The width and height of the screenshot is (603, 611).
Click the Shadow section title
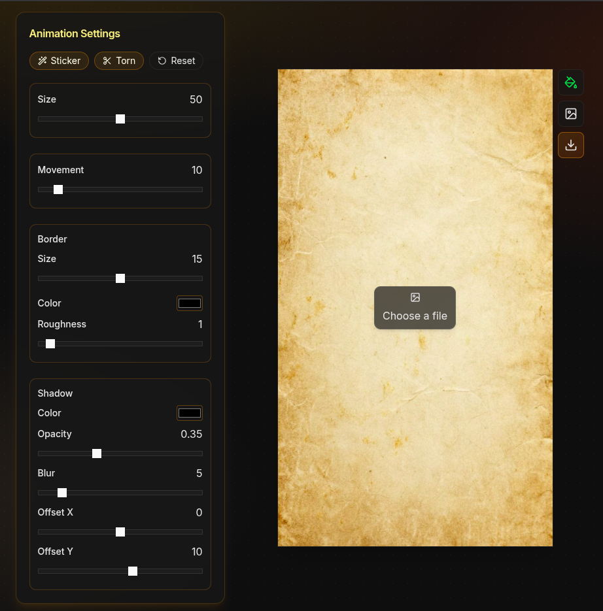pos(55,393)
